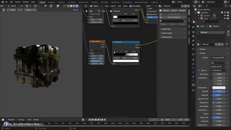Select solid viewport shading
This screenshot has height=130, width=231.
(71, 6)
